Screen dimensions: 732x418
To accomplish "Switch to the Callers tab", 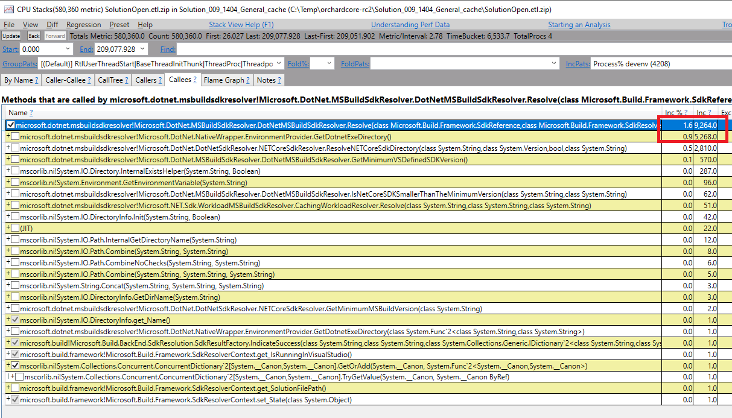I will click(148, 80).
